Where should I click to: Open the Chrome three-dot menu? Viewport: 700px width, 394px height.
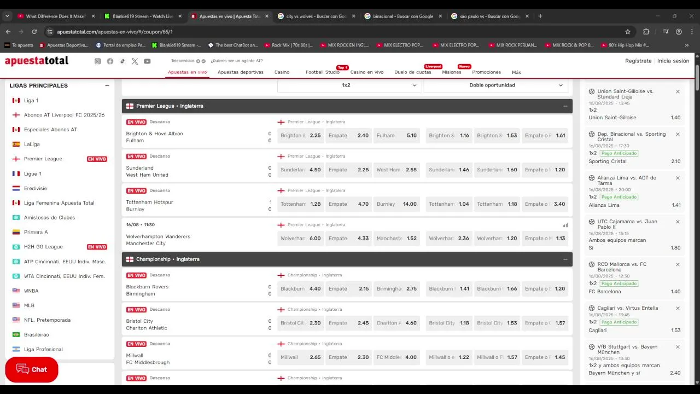[692, 32]
